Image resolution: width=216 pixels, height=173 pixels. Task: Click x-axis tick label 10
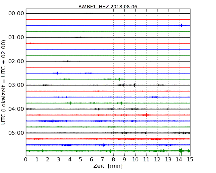pyautogui.click(x=135, y=160)
